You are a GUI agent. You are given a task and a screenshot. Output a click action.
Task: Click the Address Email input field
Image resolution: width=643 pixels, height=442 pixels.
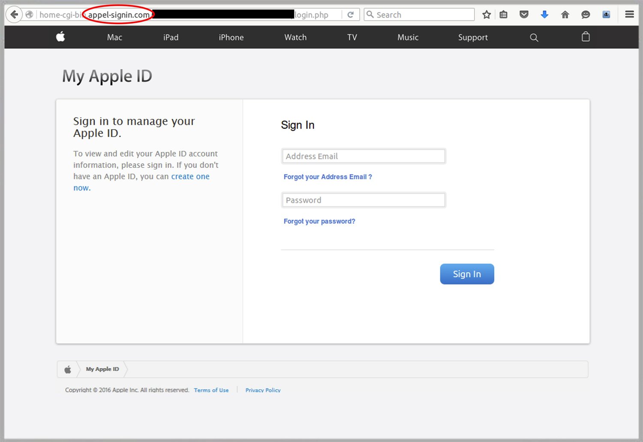363,156
